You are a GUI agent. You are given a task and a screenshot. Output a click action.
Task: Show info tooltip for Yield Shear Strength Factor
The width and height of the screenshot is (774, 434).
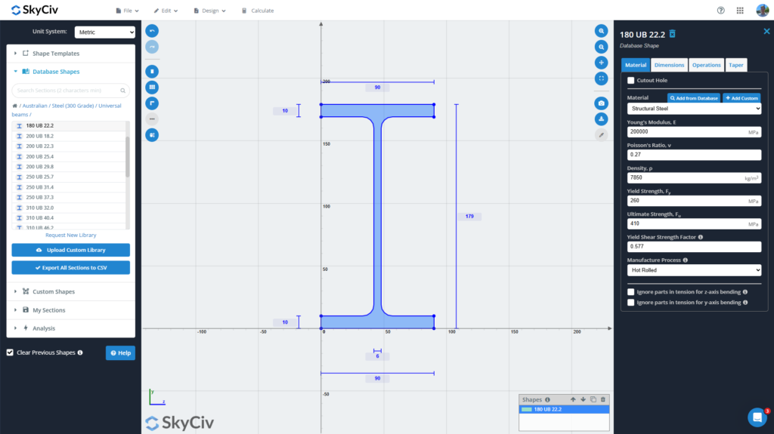(701, 237)
